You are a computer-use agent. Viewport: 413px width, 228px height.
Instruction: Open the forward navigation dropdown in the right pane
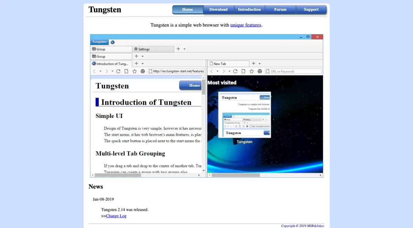[229, 71]
